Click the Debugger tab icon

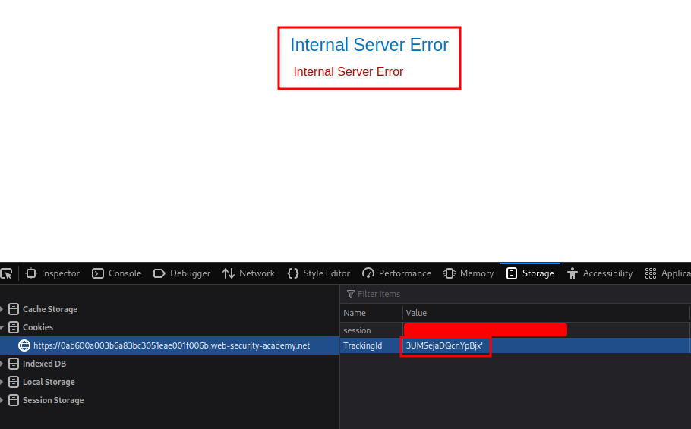tap(159, 273)
